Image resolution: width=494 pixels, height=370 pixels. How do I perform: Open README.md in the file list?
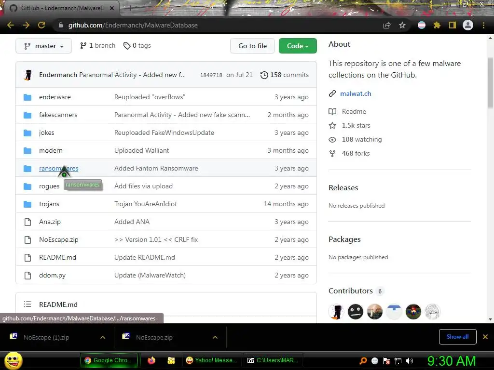coord(58,257)
